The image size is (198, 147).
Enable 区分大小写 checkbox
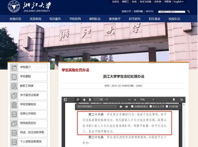click(x=151, y=106)
